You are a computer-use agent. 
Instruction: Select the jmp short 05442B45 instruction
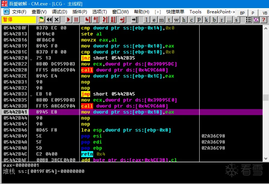pyautogui.click(x=108, y=94)
